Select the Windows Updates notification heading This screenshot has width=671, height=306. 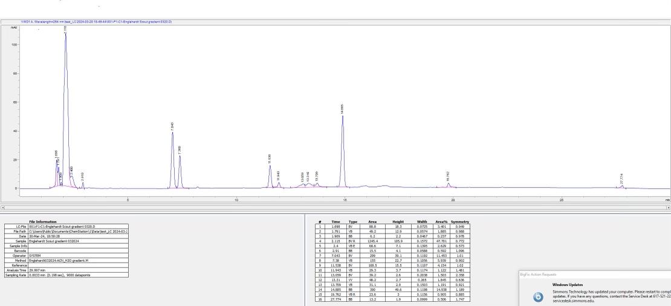tap(568, 285)
